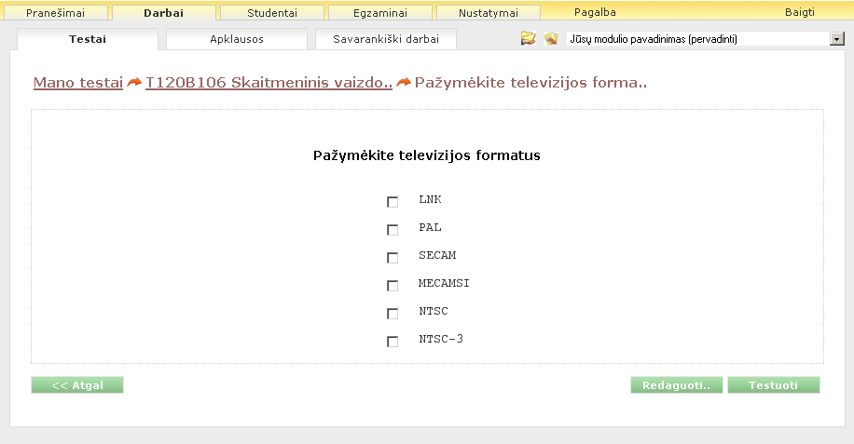Open the folder icon beside module selector
This screenshot has height=444, width=854.
(528, 38)
